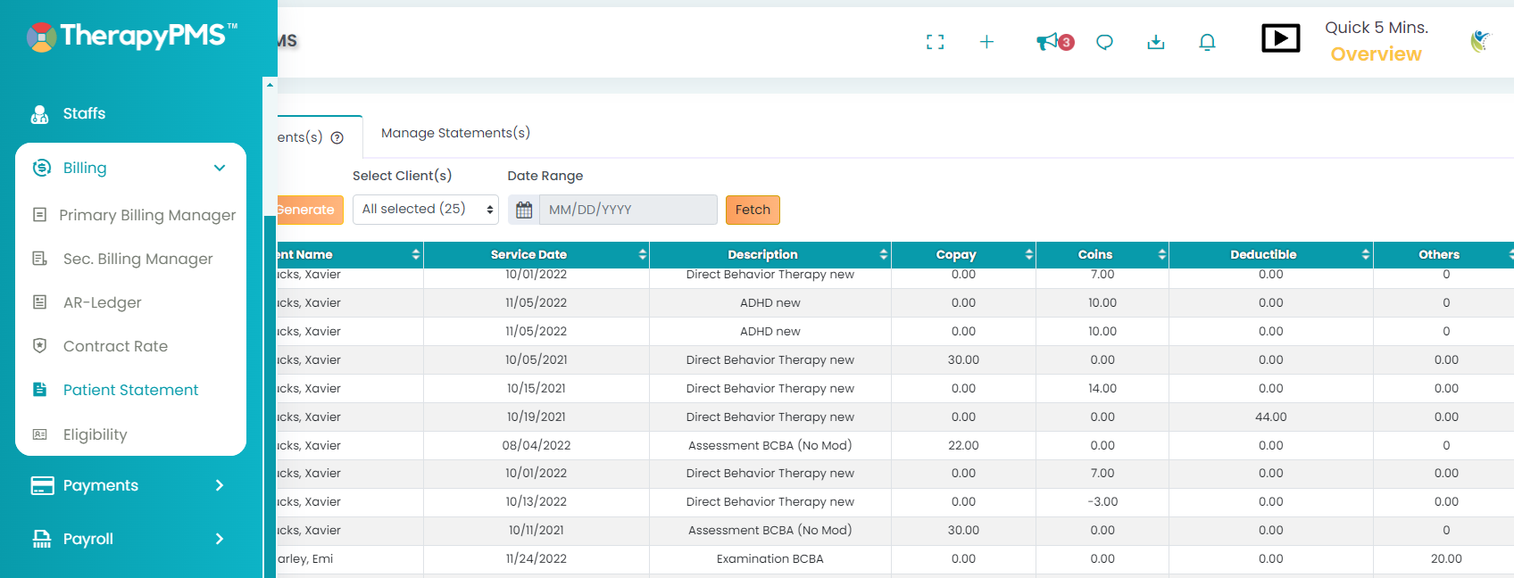Click the AR-Ledger icon
The image size is (1514, 578).
tap(39, 302)
